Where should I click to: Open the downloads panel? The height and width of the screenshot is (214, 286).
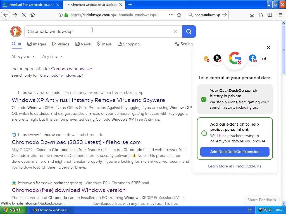click(x=252, y=15)
